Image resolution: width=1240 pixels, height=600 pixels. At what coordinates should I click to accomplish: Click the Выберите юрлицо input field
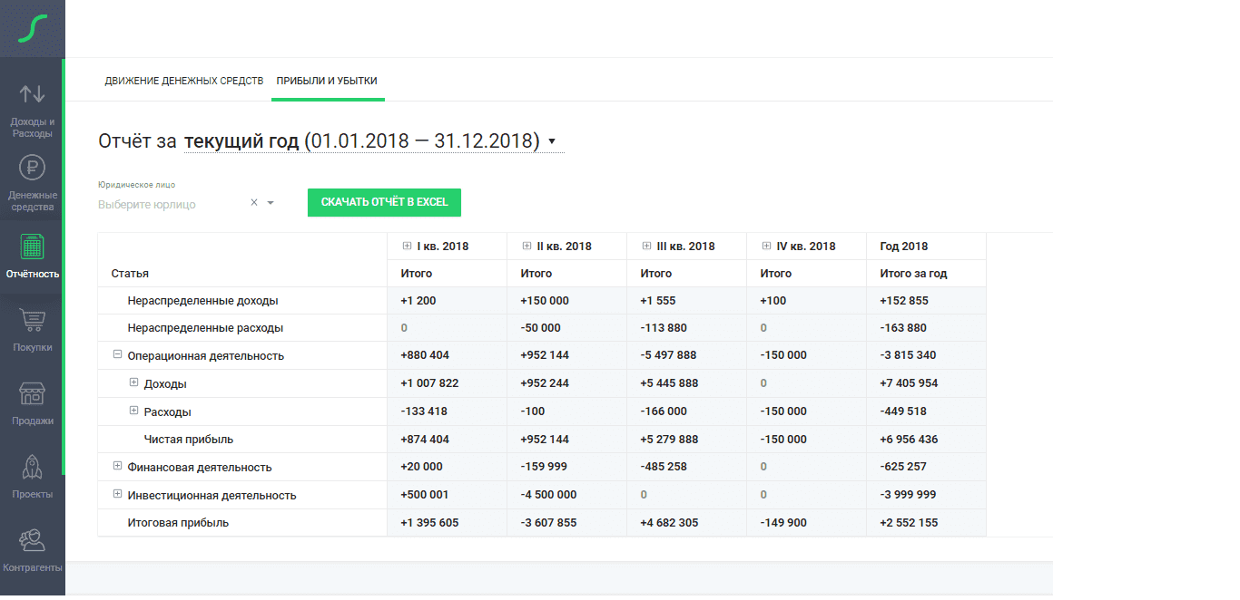point(168,204)
